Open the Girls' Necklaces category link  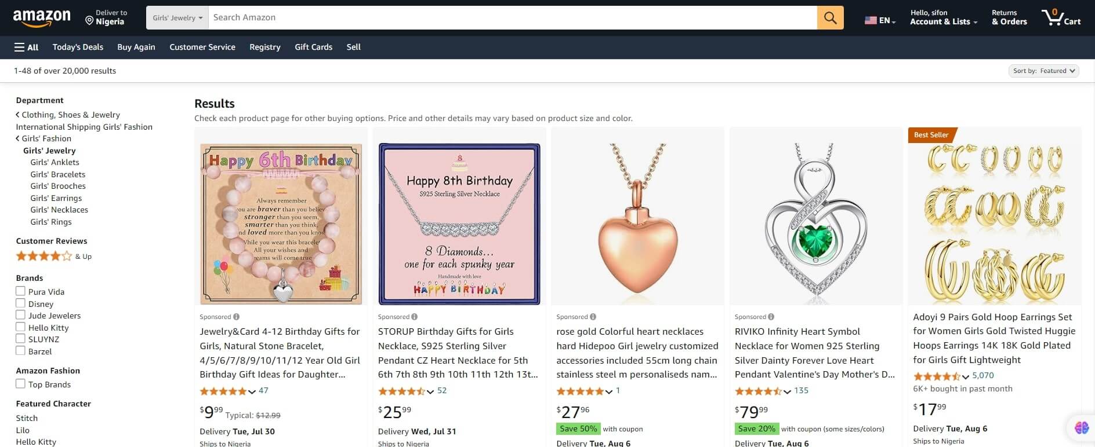point(59,210)
